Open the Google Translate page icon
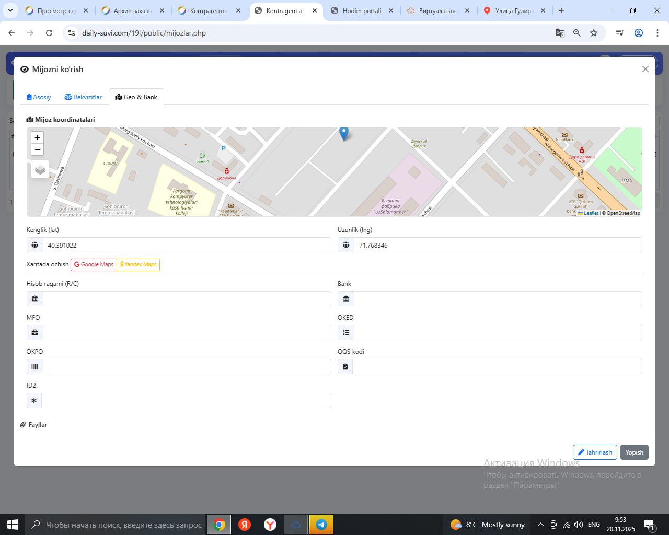This screenshot has width=669, height=535. point(560,33)
